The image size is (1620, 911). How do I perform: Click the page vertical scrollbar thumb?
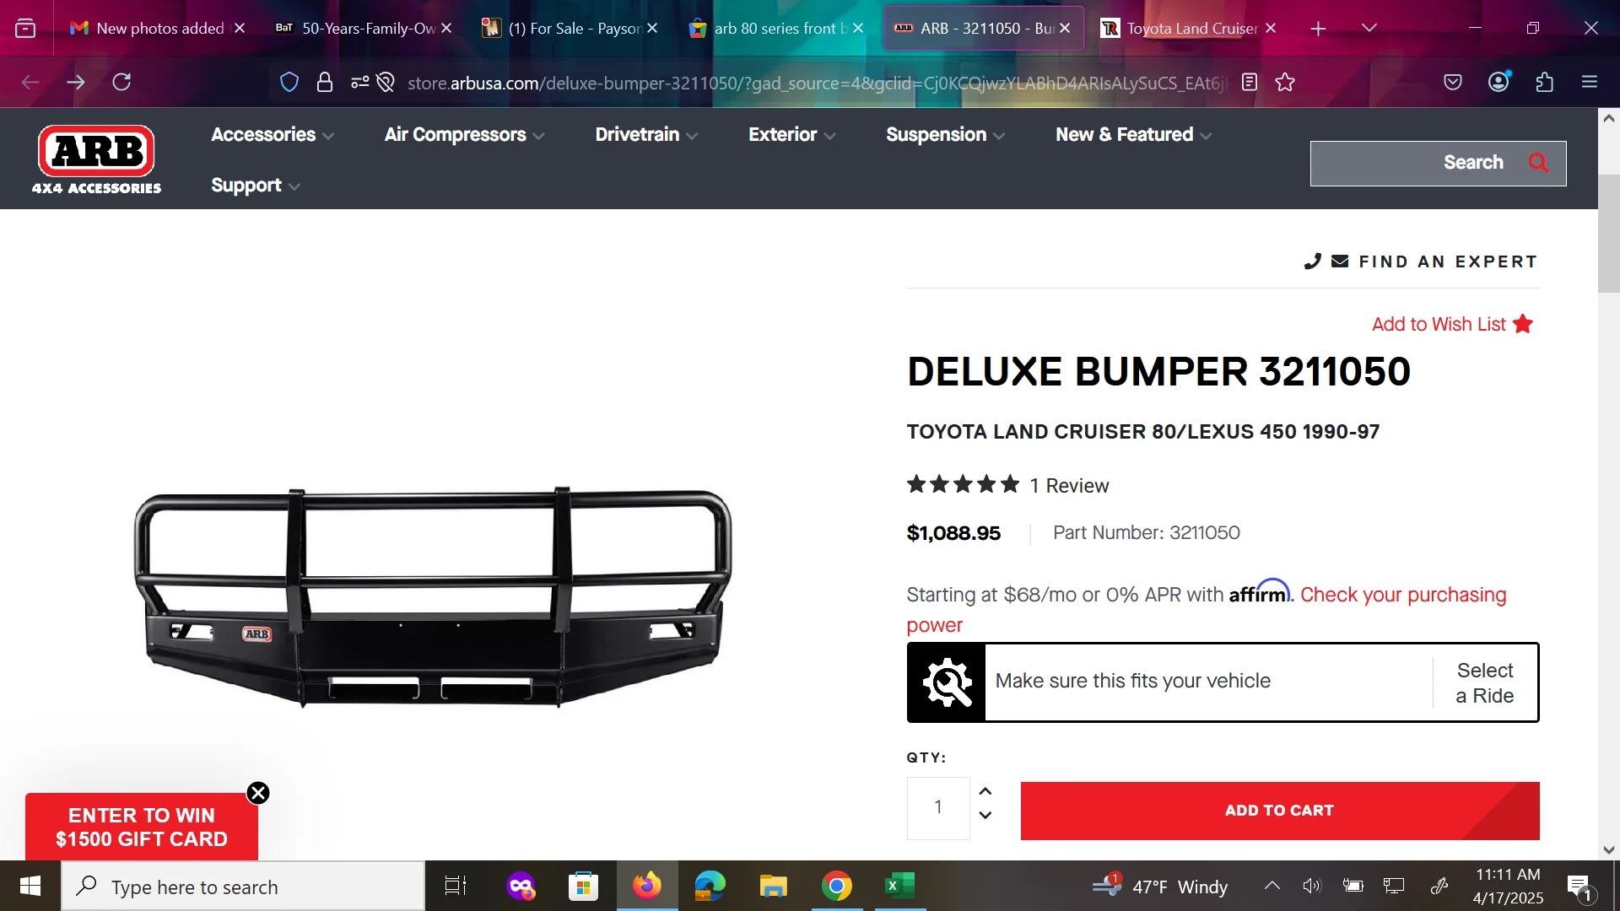(1608, 234)
